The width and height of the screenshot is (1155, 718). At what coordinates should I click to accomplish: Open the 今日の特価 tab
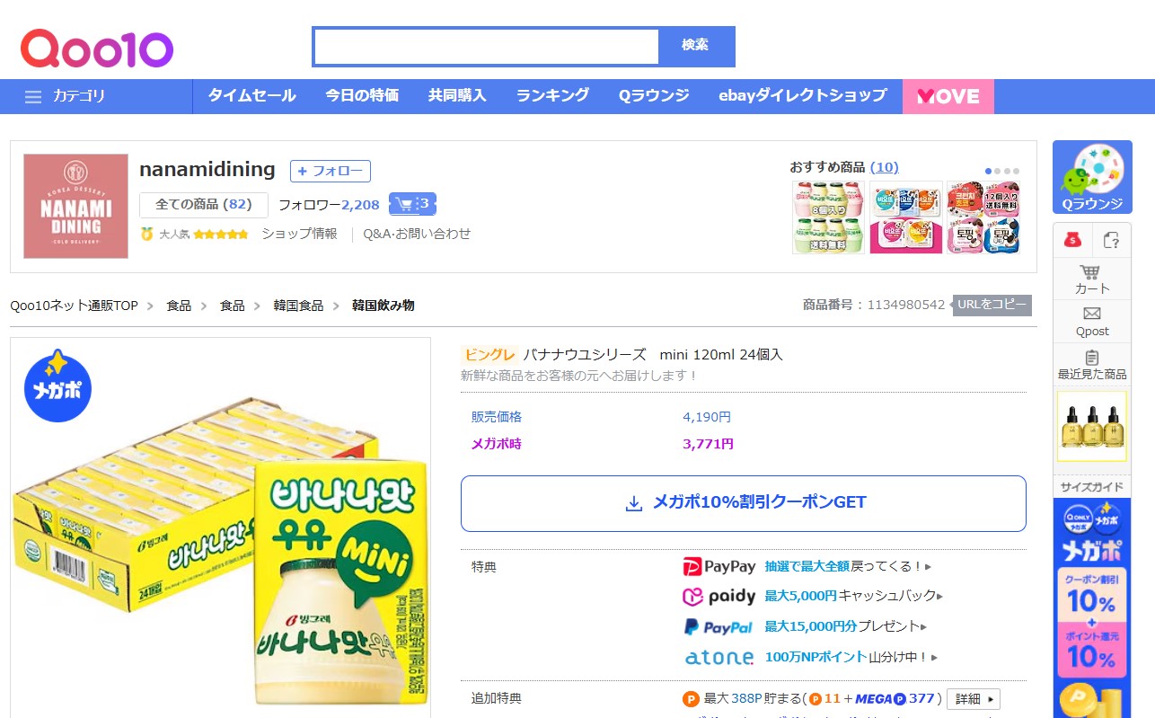click(x=362, y=95)
